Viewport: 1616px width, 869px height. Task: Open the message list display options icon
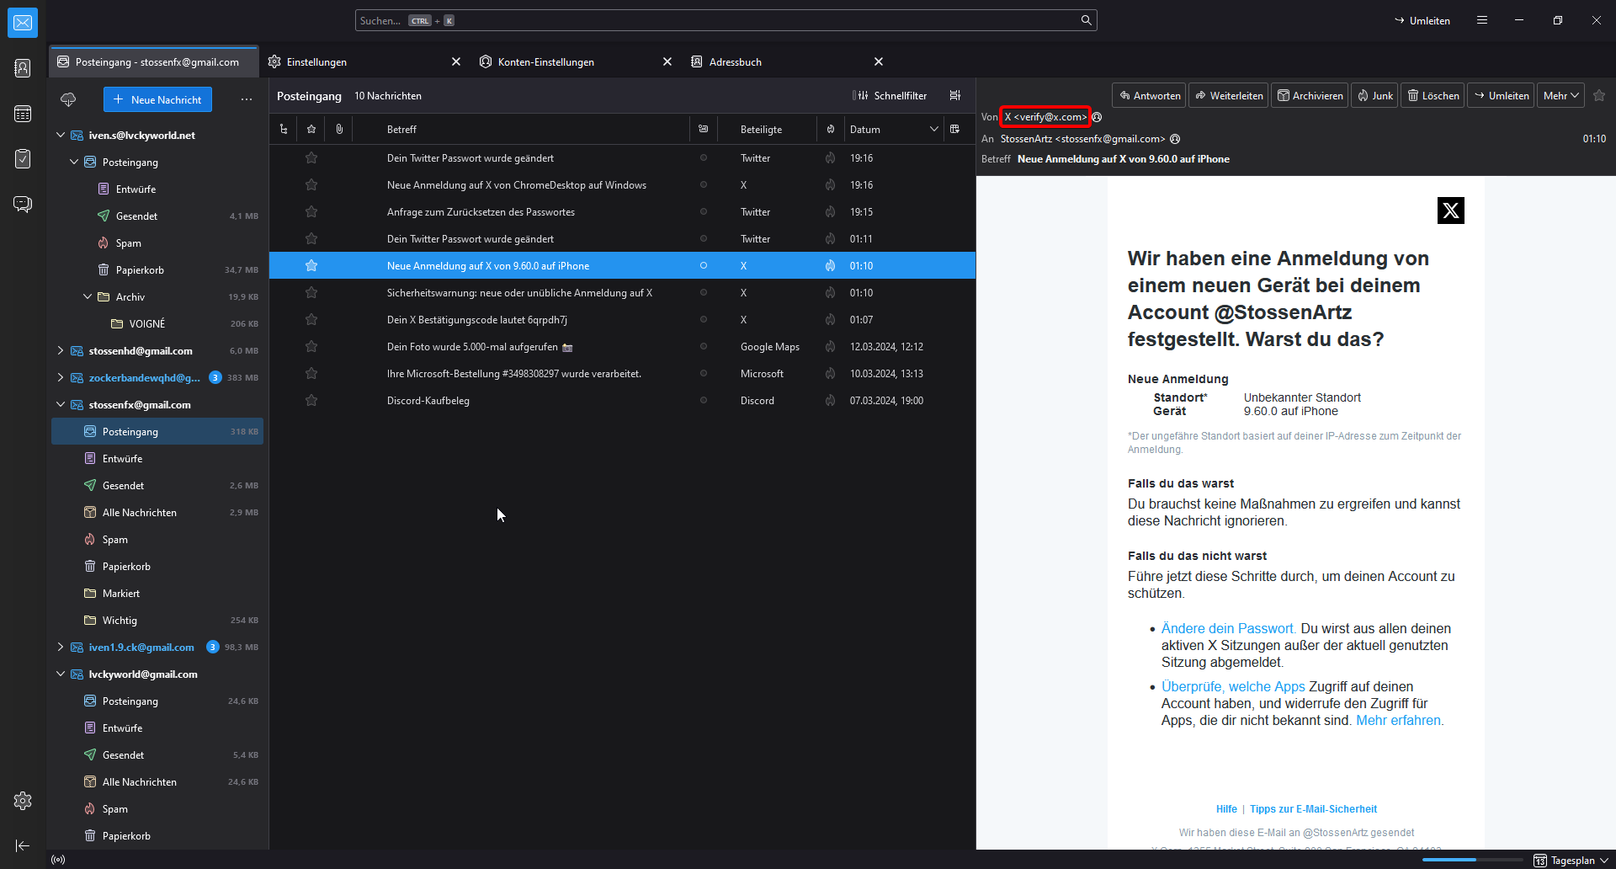pos(955,96)
